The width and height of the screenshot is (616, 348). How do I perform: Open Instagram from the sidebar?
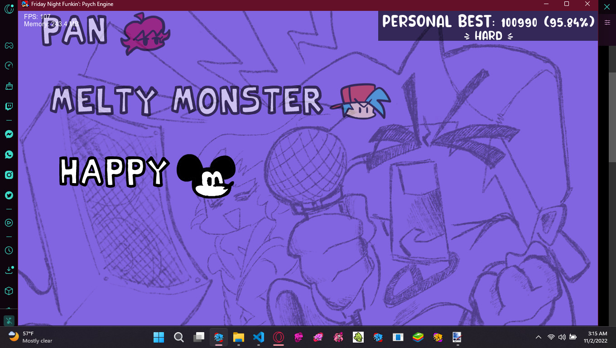9,175
